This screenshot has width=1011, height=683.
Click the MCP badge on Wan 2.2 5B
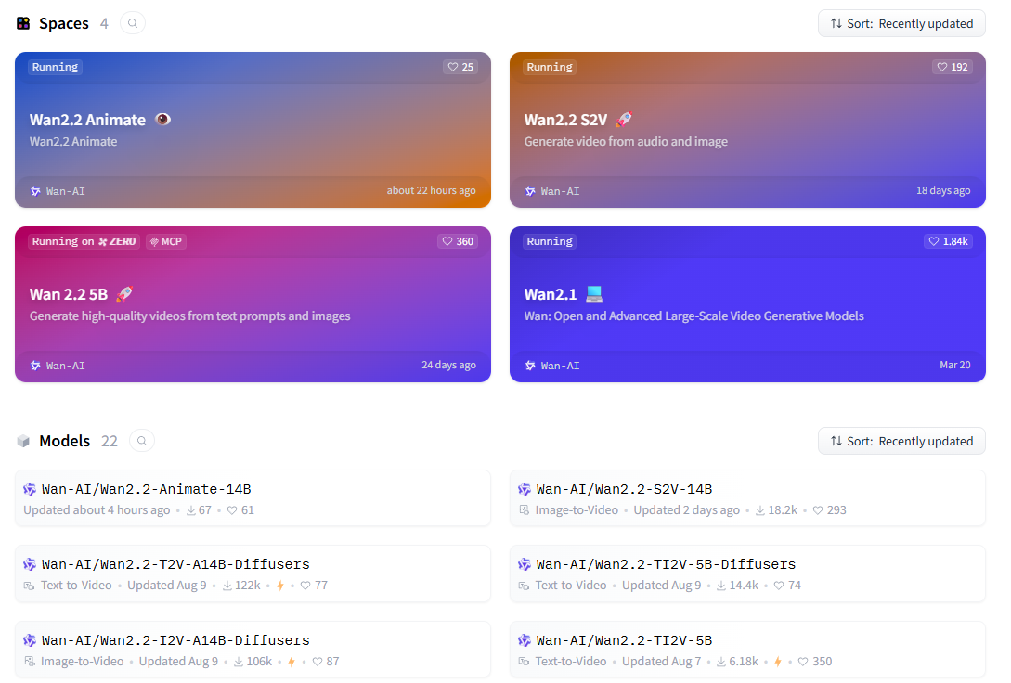click(166, 241)
